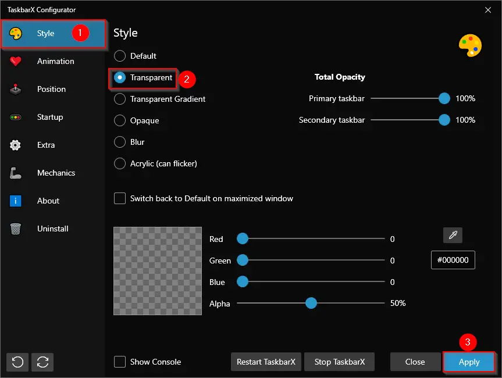The image size is (502, 378).
Task: Click the single-arrow reset icon button
Action: [x=17, y=362]
